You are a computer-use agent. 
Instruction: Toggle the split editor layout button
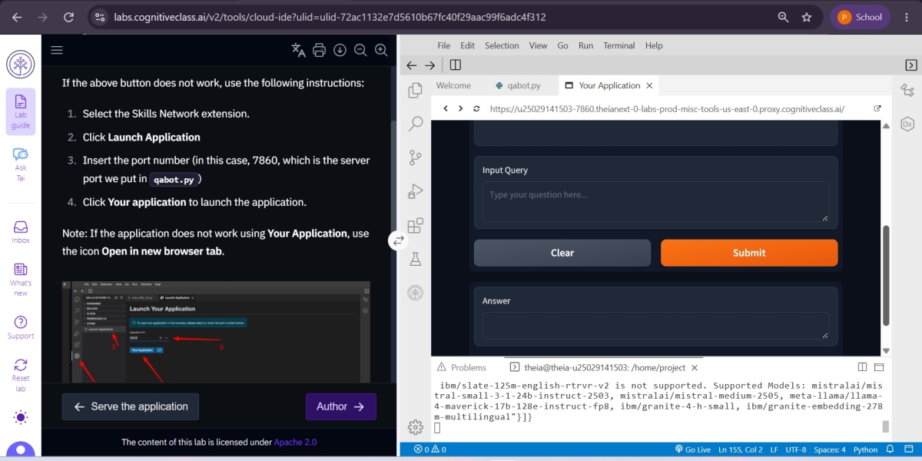456,65
